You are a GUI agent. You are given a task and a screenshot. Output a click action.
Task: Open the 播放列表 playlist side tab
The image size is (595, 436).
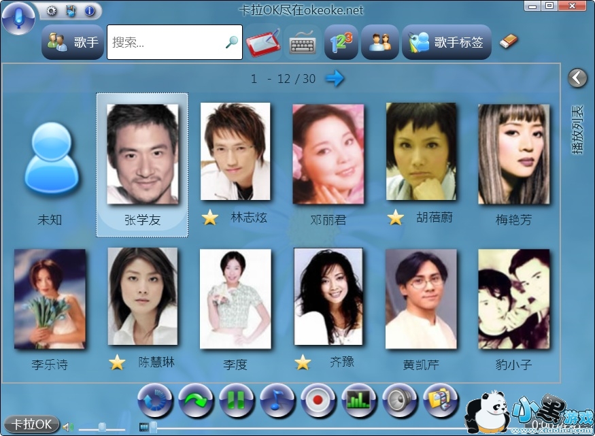[577, 130]
